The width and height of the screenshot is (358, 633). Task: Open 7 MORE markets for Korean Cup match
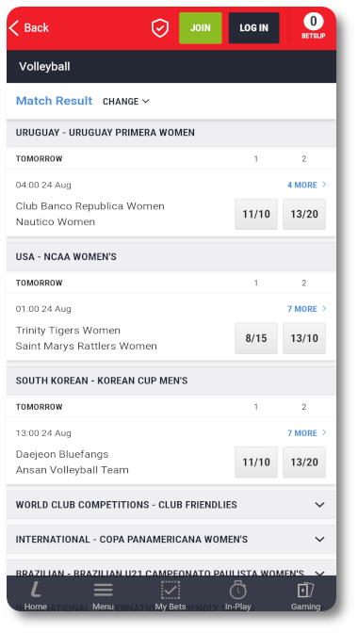click(x=307, y=432)
